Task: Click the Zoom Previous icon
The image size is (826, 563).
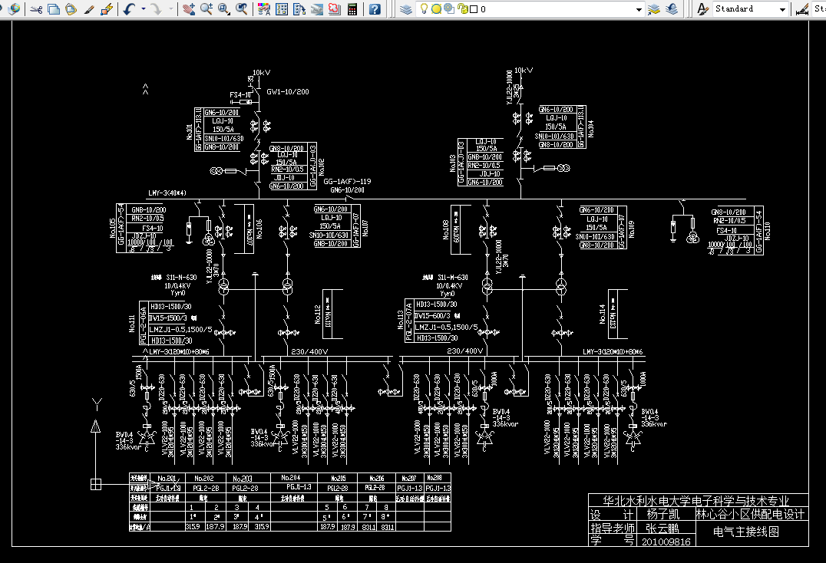Action: [x=241, y=9]
